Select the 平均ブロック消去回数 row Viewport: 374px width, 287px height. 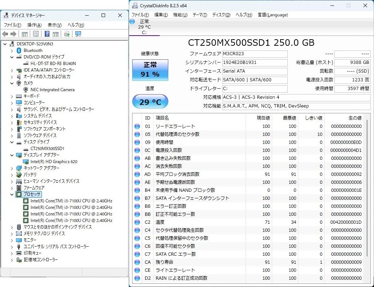248,174
